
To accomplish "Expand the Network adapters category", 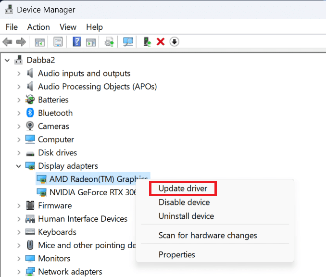I will (x=19, y=272).
